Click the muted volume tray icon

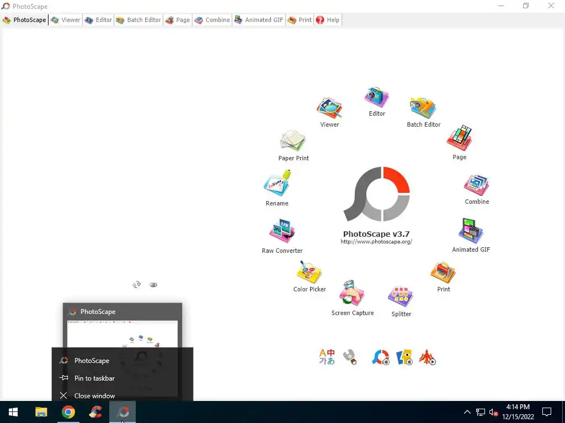point(493,412)
